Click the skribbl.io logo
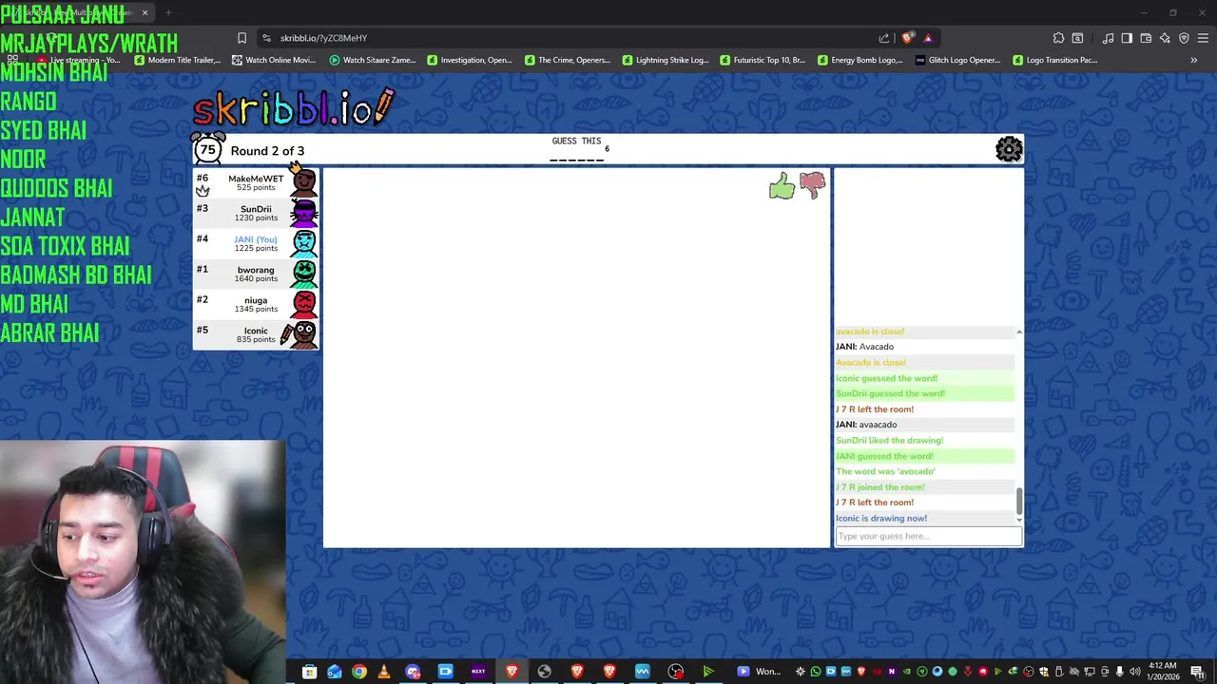Viewport: 1217px width, 684px height. (x=293, y=107)
